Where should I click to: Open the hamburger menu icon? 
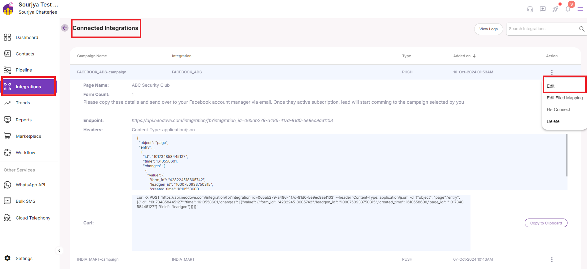[580, 9]
